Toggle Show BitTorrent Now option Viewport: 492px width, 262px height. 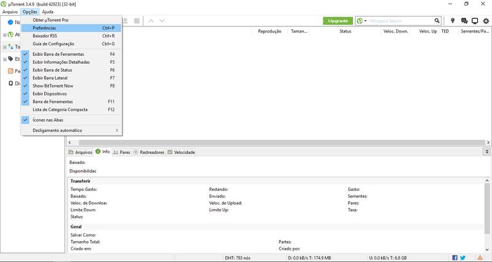(x=71, y=86)
